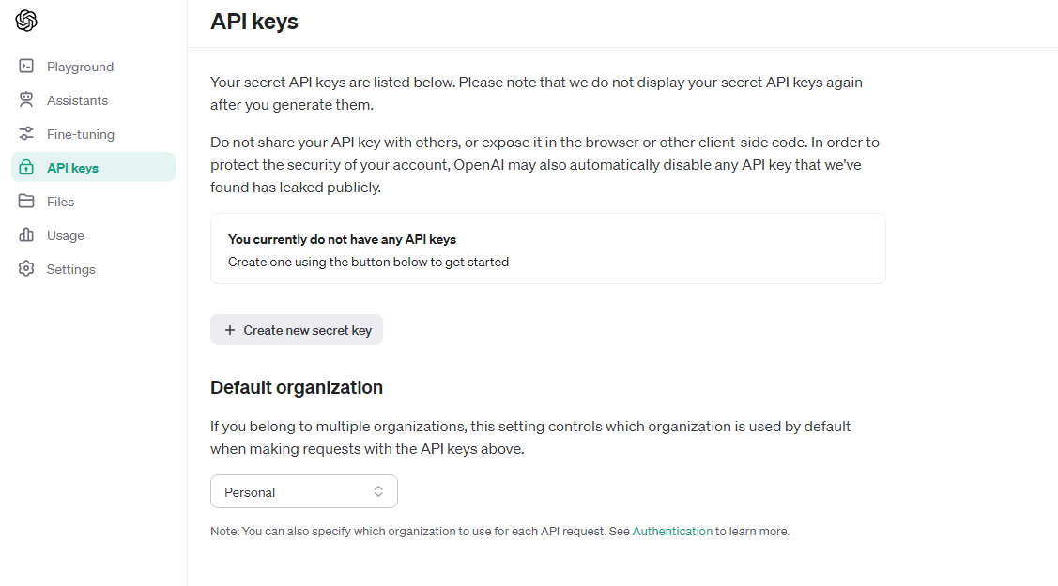The width and height of the screenshot is (1058, 586).
Task: Open the Files section
Action: (x=93, y=201)
